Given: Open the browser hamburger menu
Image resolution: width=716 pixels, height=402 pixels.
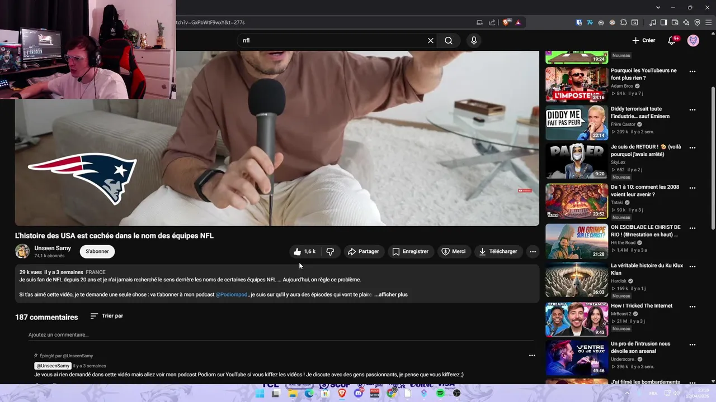Looking at the screenshot, I should tap(709, 22).
